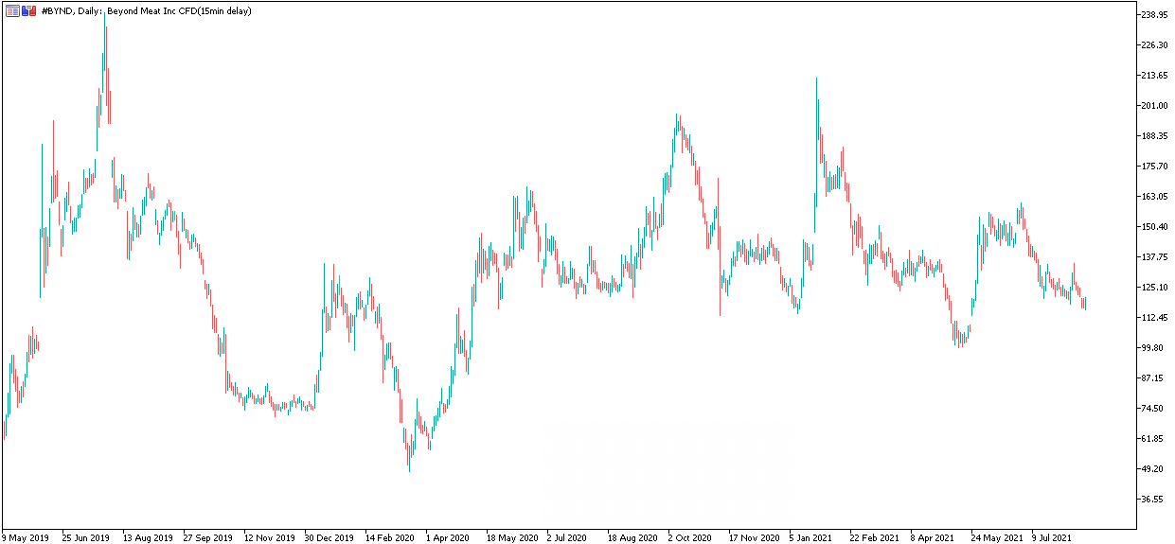1175x544 pixels.
Task: Click the 13 Aug 2019 time axis label
Action: [147, 537]
